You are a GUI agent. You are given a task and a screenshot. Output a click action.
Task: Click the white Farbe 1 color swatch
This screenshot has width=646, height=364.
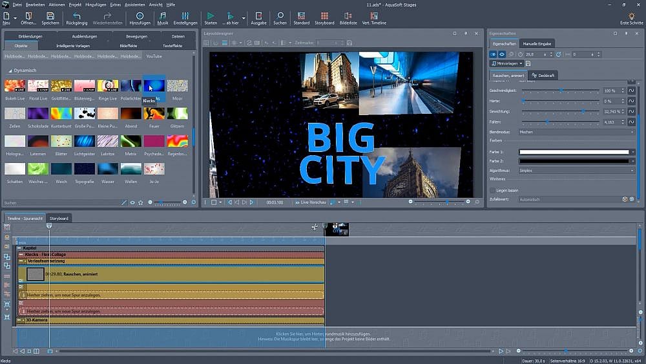pos(574,152)
